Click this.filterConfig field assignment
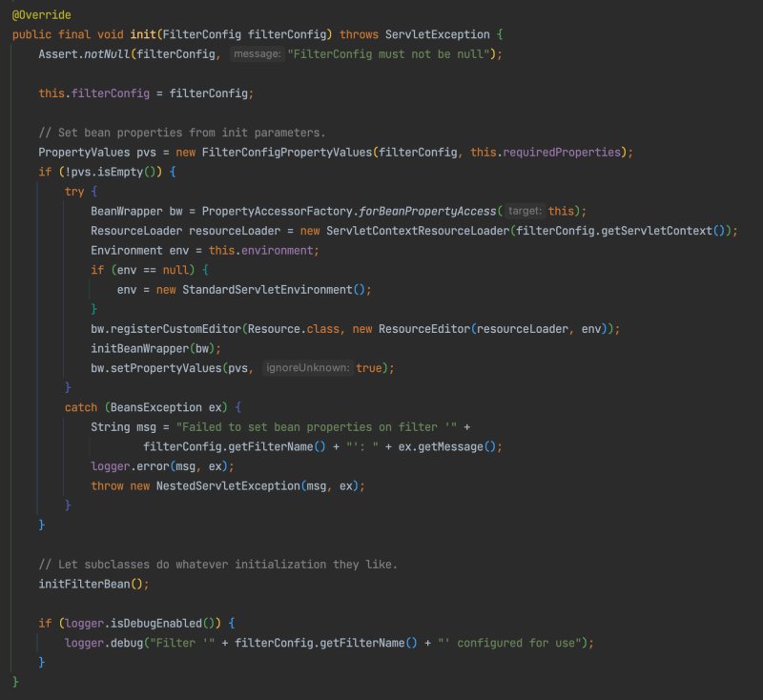 93,93
